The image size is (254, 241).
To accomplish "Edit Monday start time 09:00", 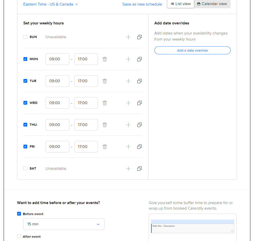I will coord(57,59).
